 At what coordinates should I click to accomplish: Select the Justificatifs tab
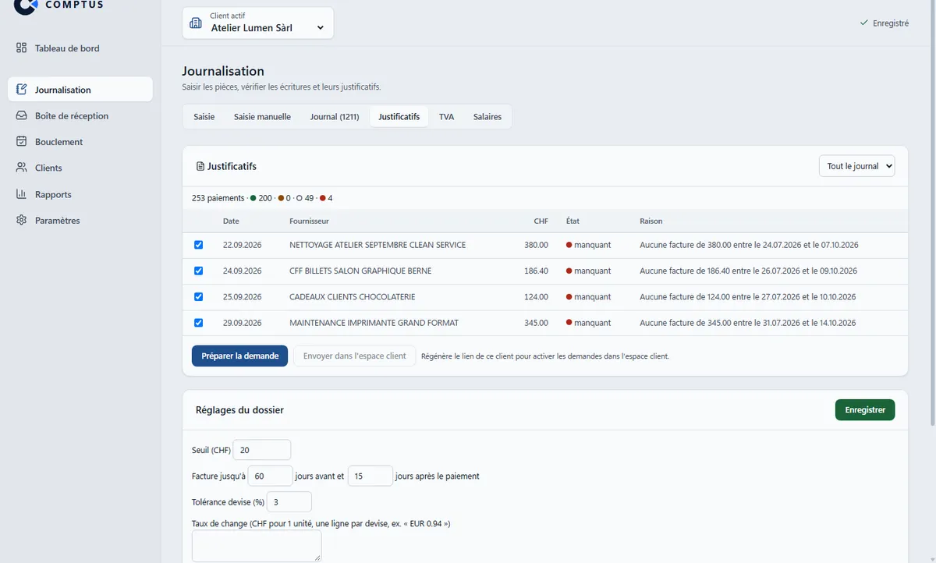(399, 117)
